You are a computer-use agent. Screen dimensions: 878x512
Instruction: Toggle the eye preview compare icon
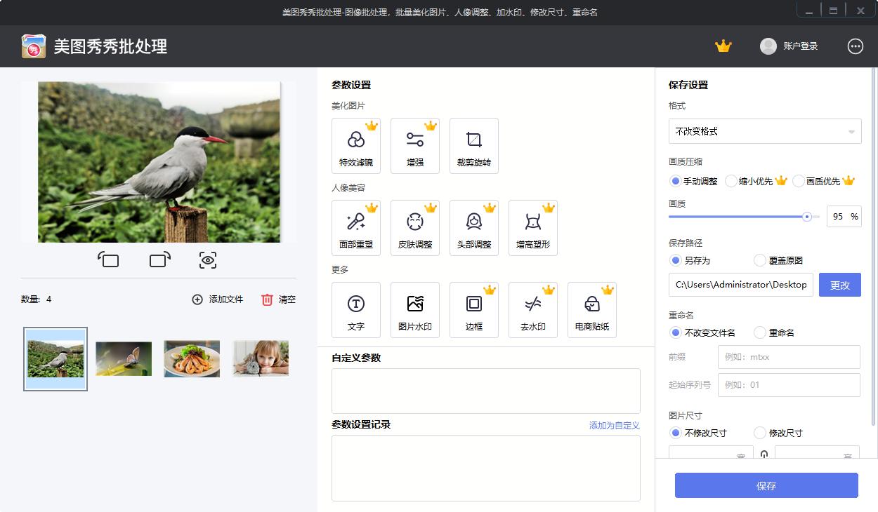coord(208,260)
